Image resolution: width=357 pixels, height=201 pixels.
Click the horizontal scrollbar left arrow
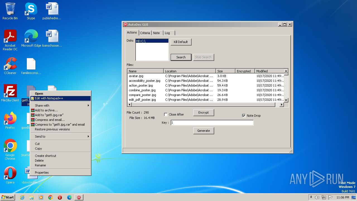tap(130, 105)
